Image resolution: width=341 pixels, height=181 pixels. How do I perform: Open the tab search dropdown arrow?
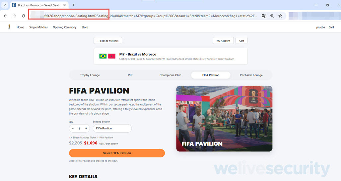click(5, 5)
